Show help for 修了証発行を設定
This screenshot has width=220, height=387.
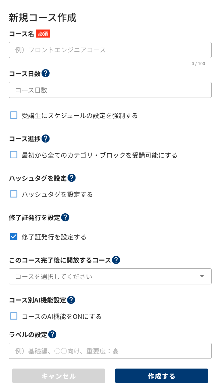pyautogui.click(x=65, y=217)
